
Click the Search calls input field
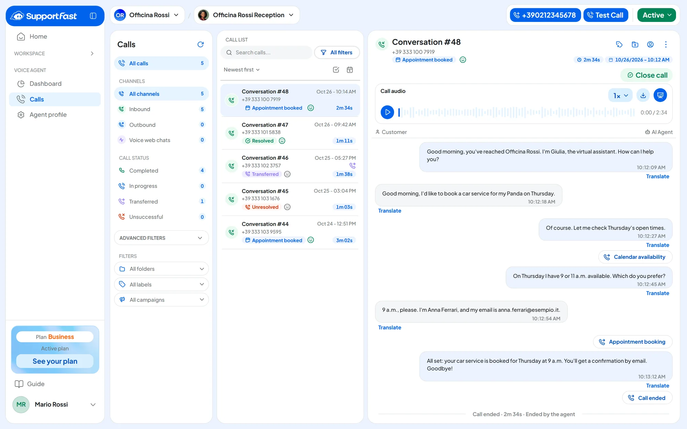tap(267, 53)
